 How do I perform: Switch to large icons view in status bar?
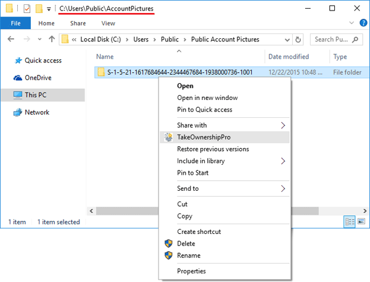[361, 222]
